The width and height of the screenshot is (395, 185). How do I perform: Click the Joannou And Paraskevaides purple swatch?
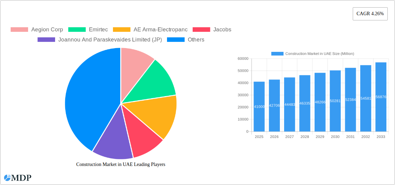click(x=46, y=39)
